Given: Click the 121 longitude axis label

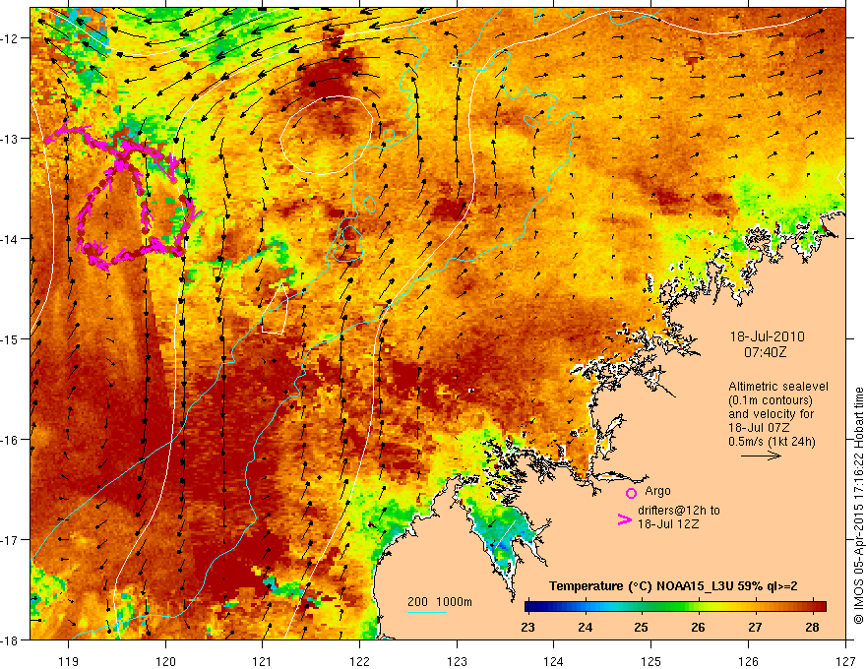Looking at the screenshot, I should point(263,661).
